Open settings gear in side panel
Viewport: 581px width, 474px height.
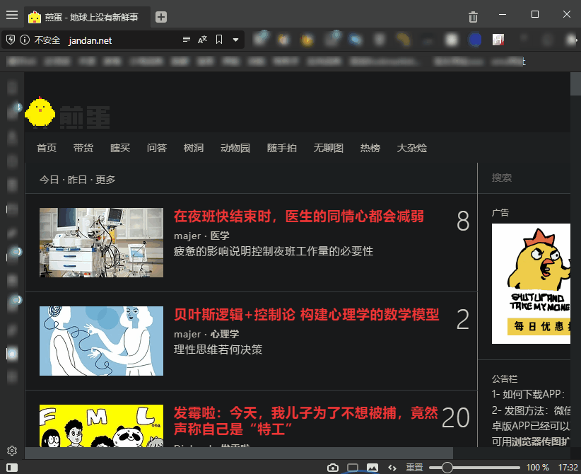12,451
